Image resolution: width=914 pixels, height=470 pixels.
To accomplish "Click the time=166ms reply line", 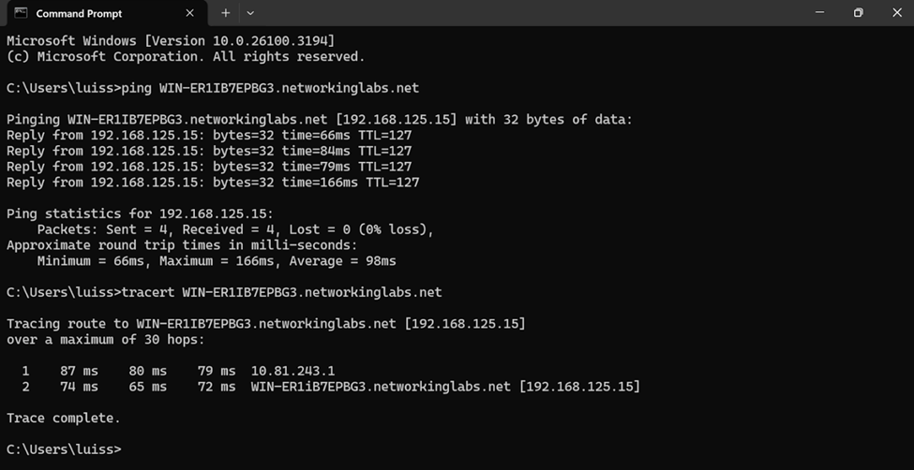I will [x=213, y=183].
